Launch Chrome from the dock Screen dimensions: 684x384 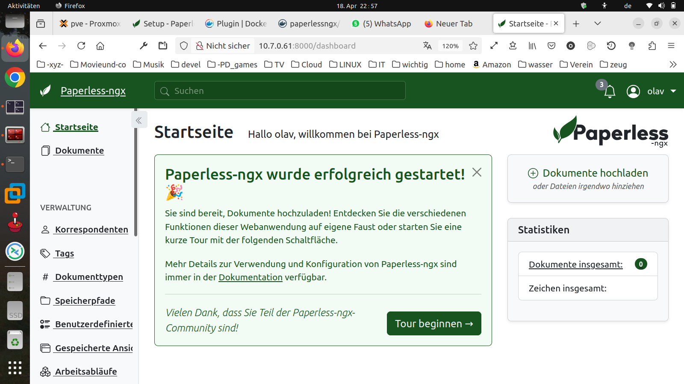coord(15,78)
